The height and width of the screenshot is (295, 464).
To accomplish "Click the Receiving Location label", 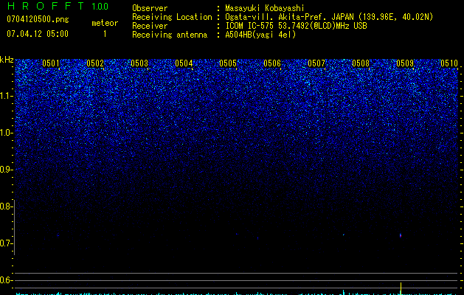I will 172,17.
